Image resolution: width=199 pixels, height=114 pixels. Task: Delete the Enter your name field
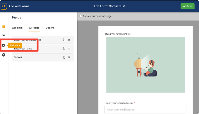69,49
